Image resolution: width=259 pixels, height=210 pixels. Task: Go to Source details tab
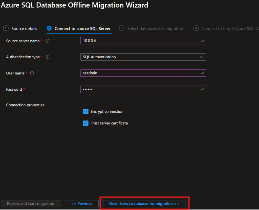[24, 29]
